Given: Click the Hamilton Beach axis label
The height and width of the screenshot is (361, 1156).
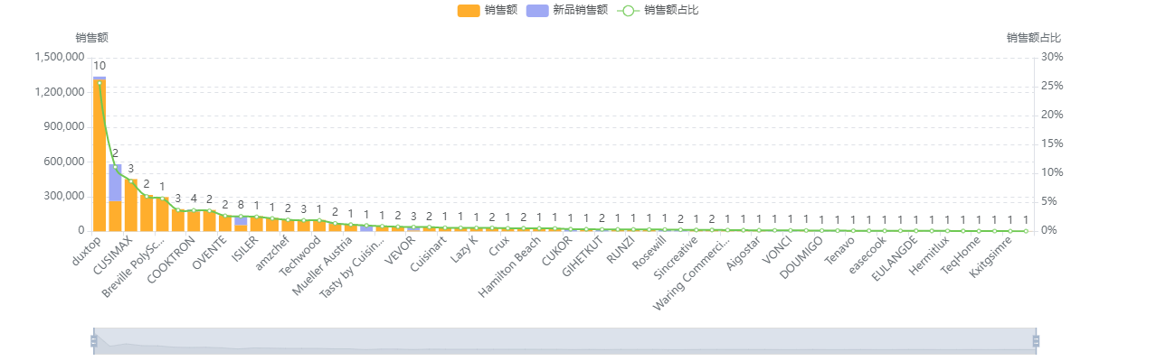Looking at the screenshot, I should (x=511, y=268).
